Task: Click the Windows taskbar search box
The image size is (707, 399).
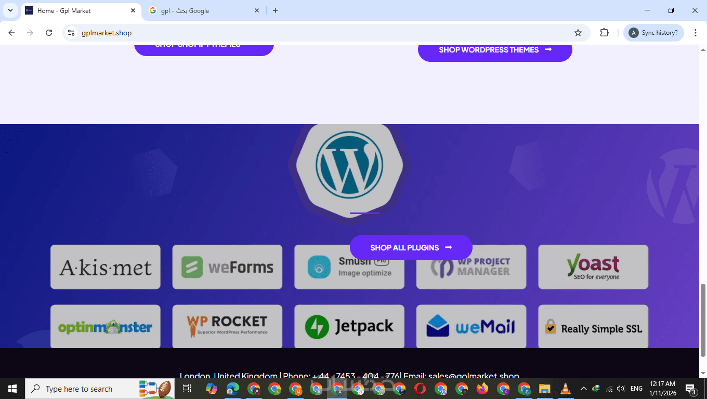Action: point(100,389)
